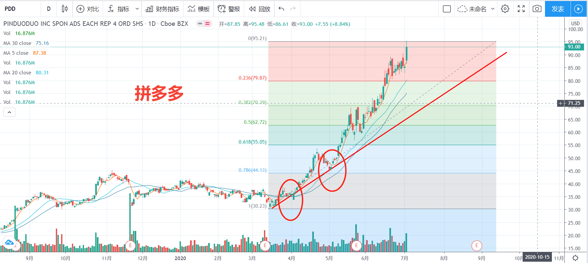Open 模板 indicator templates
This screenshot has height=263, width=588.
pyautogui.click(x=199, y=9)
